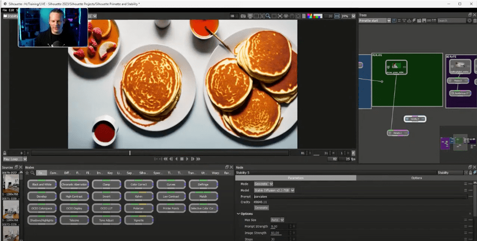Open the Edit menu
The height and width of the screenshot is (241, 477).
[11, 10]
